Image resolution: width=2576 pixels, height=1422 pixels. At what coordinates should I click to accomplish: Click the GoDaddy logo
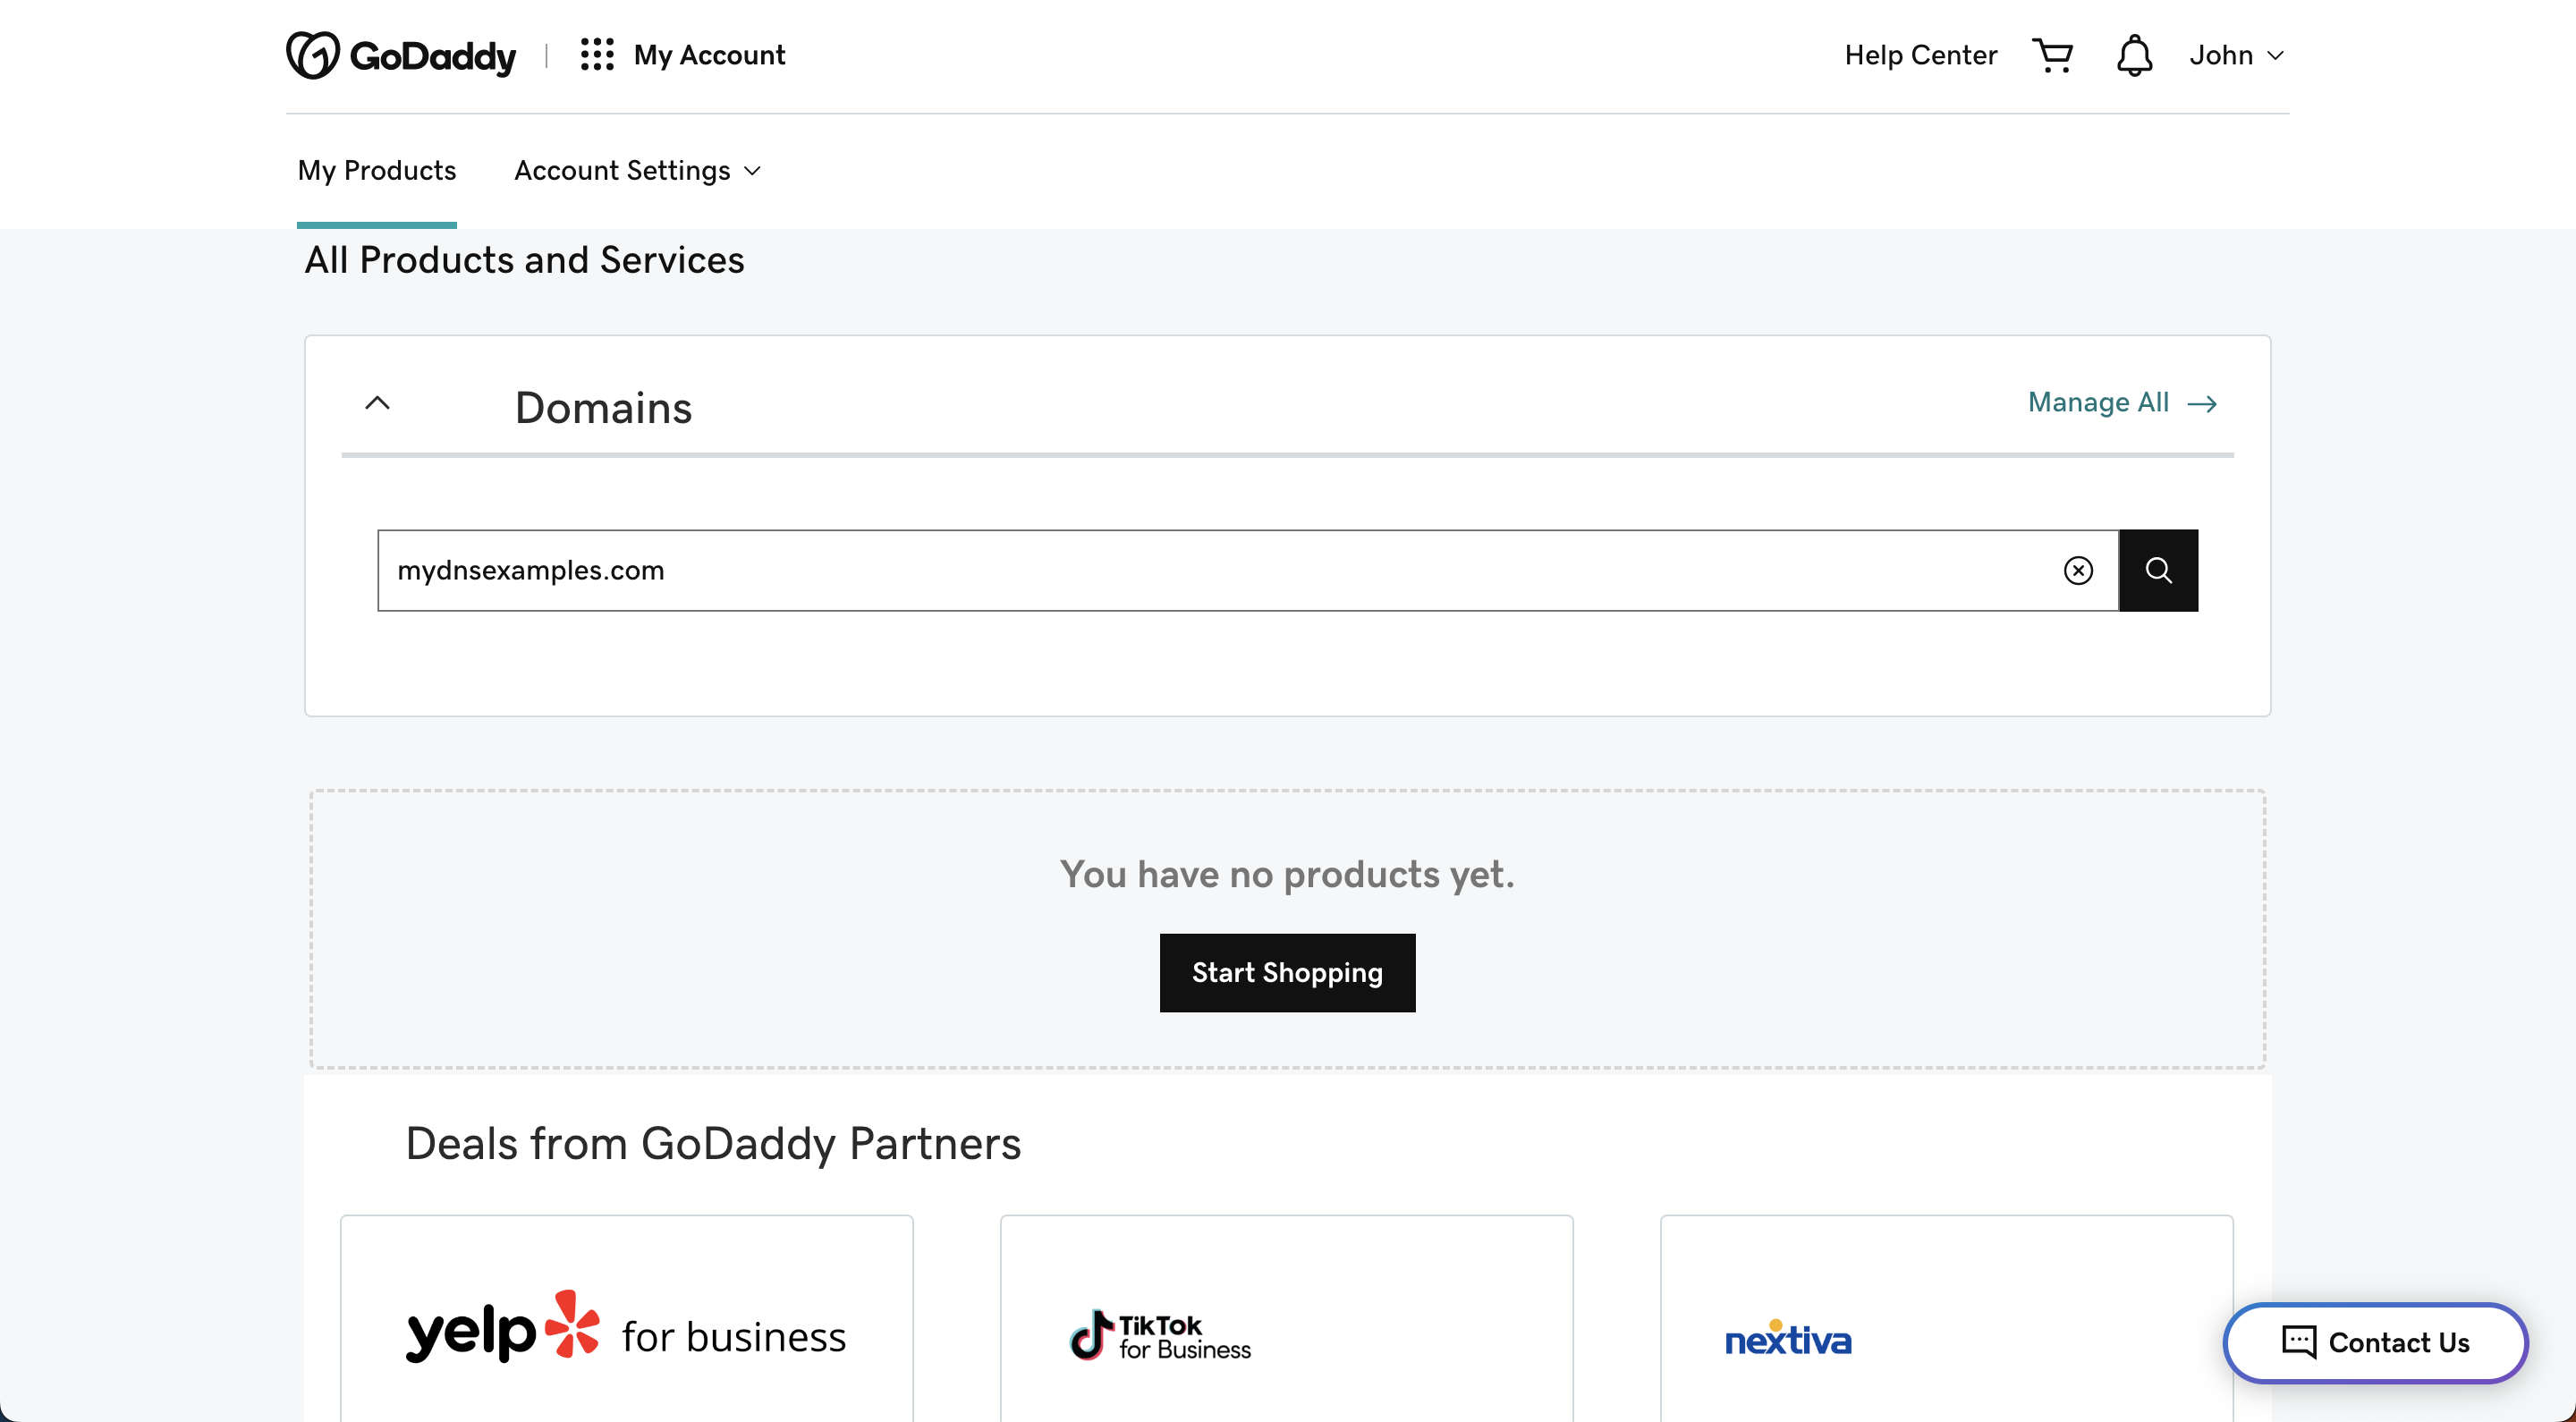[401, 55]
